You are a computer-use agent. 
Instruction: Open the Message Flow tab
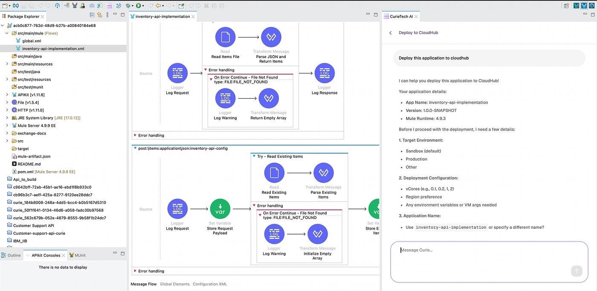coord(143,284)
